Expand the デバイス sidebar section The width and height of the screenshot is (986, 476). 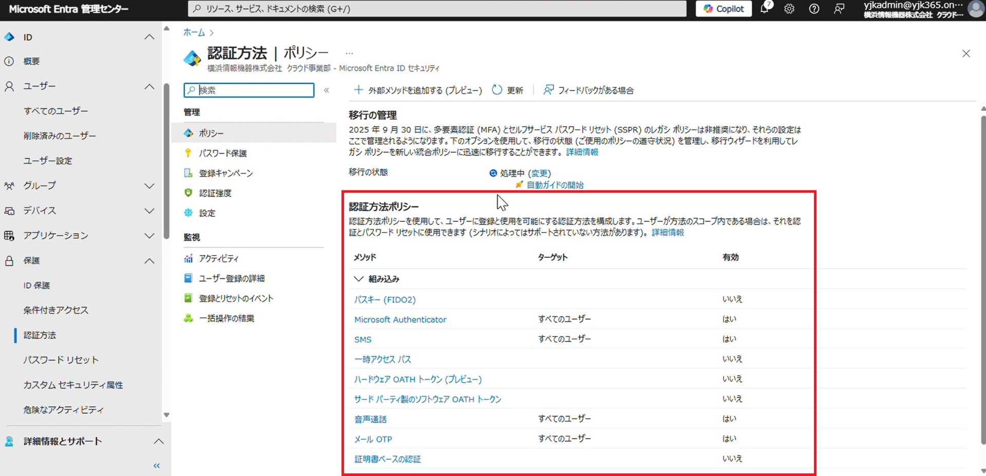(x=149, y=211)
